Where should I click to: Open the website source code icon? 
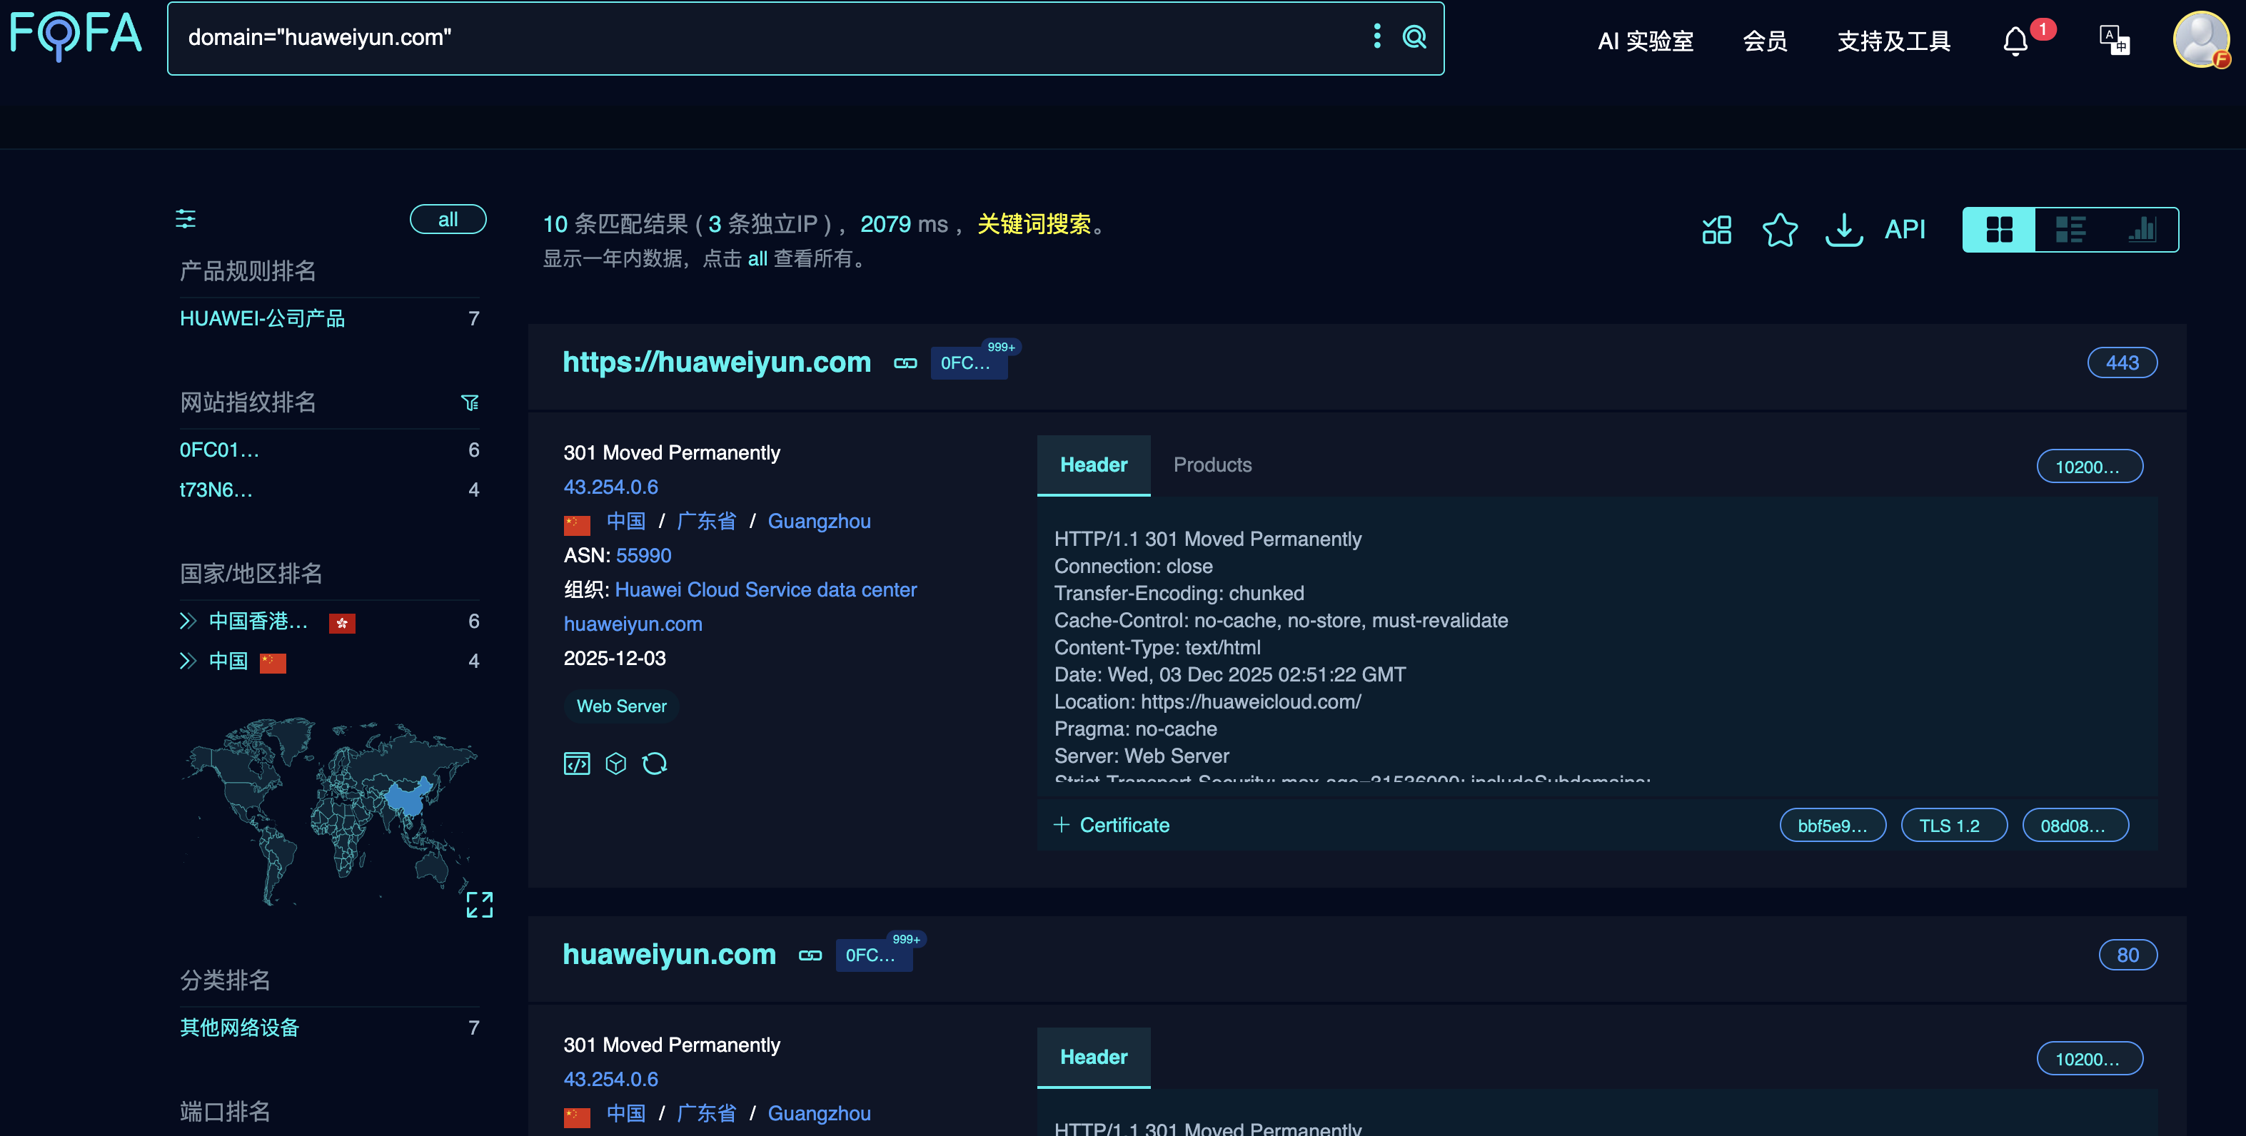coord(576,764)
